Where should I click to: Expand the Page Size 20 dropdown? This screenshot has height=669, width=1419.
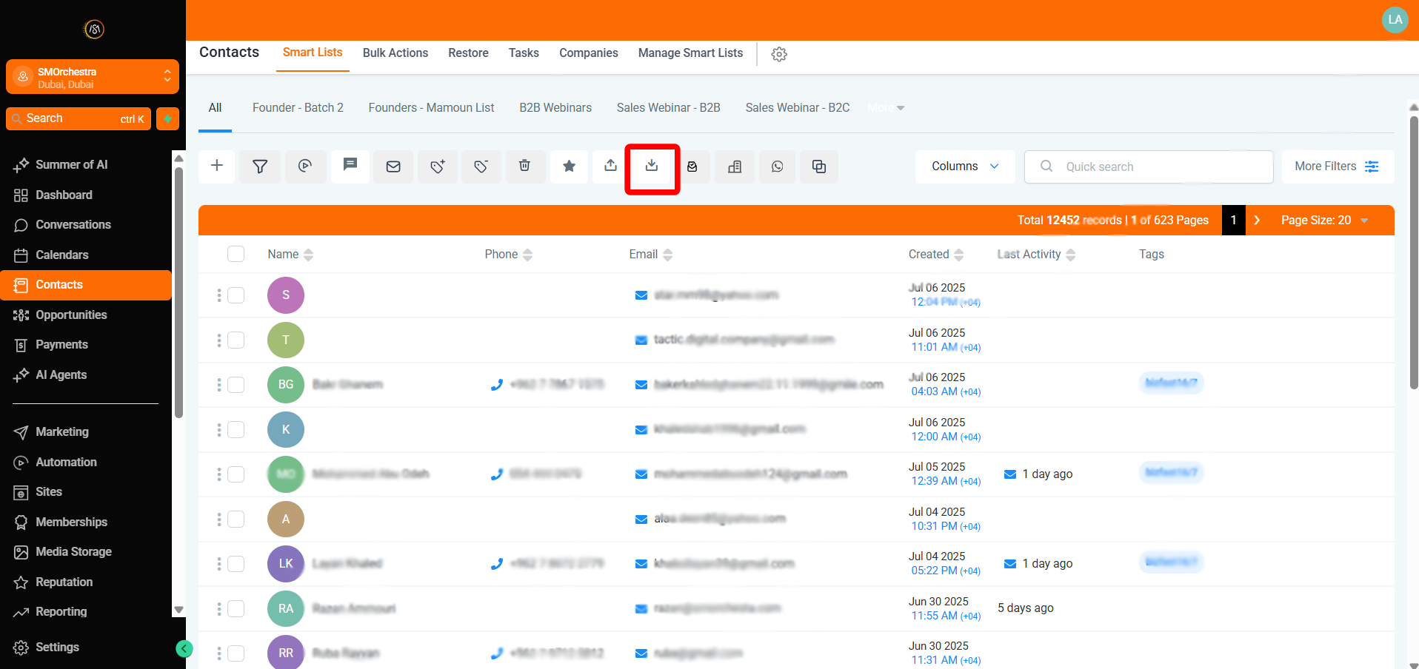1324,220
